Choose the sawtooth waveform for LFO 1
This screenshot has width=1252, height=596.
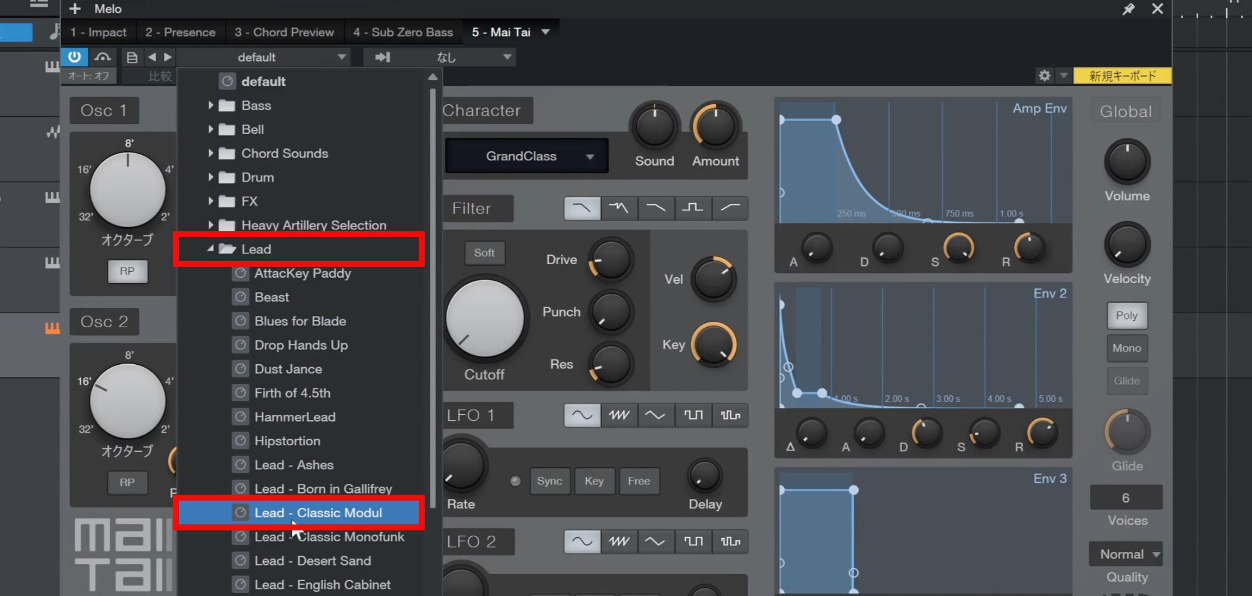click(619, 415)
